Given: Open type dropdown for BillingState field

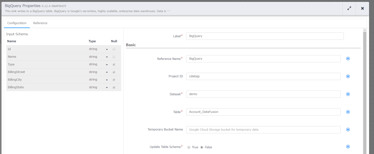Looking at the screenshot, I should click(107, 87).
